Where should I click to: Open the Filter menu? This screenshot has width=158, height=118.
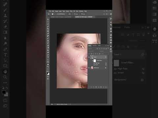pos(71,11)
